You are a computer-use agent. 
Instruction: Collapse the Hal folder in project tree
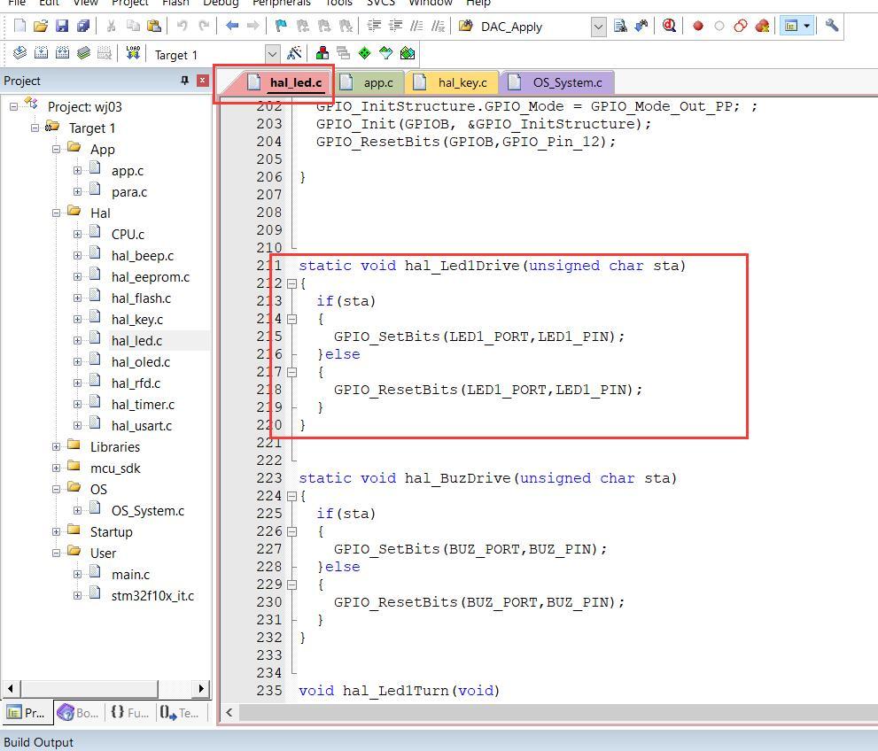click(57, 213)
